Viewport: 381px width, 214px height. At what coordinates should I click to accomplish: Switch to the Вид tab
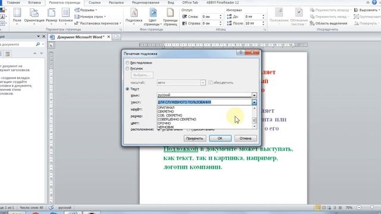171,2
